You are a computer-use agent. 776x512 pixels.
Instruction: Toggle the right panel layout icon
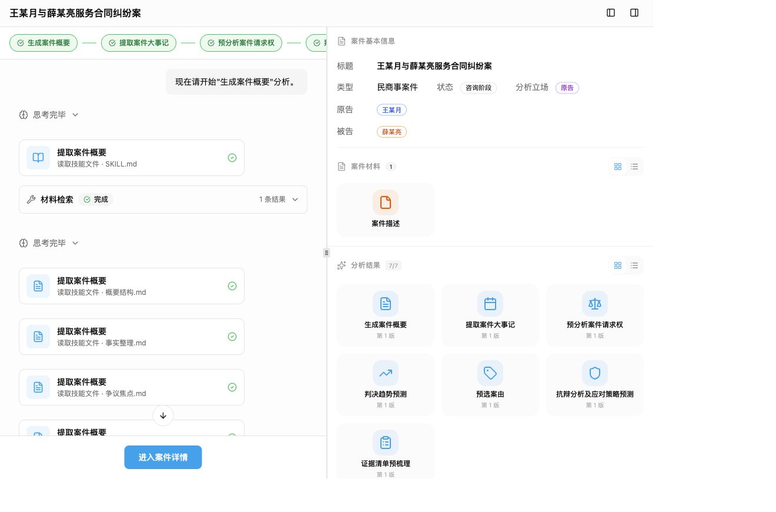(634, 13)
